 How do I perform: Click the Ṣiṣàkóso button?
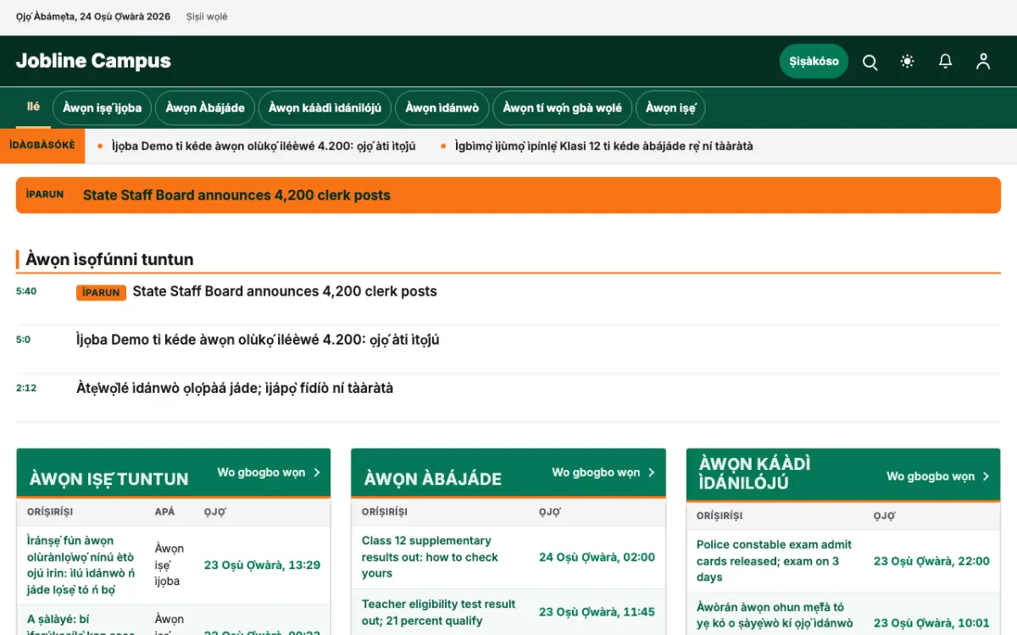click(814, 61)
